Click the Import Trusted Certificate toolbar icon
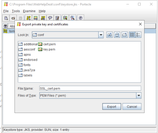The image size is (158, 133). click(36, 18)
